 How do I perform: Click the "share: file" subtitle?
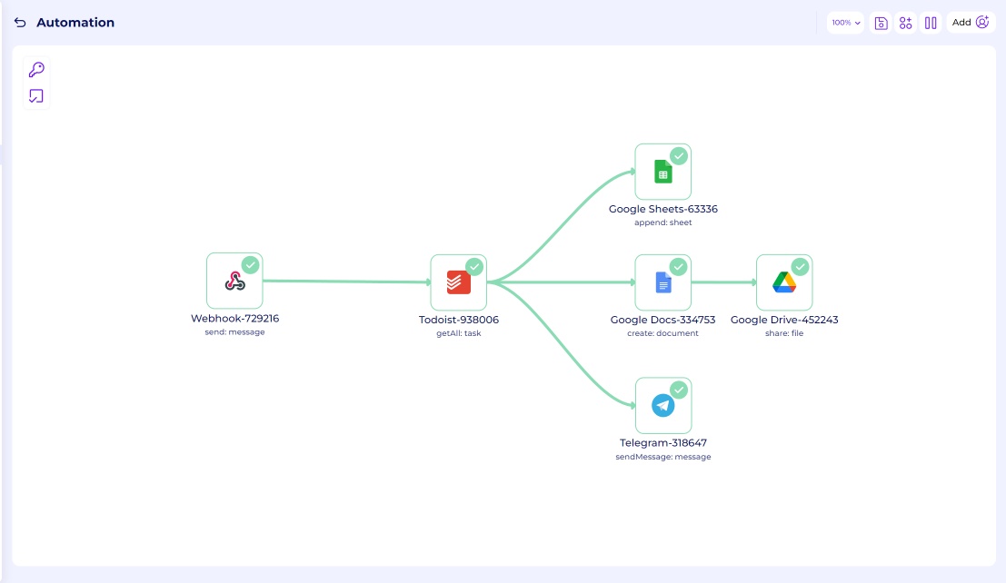coord(784,333)
